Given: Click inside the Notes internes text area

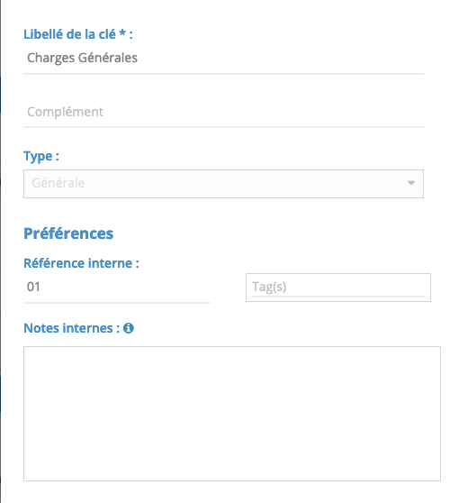Looking at the screenshot, I should click(232, 414).
